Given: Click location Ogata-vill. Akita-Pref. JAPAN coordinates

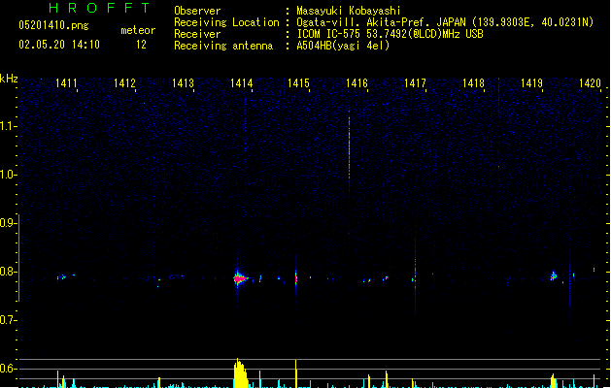Looking at the screenshot, I should tap(445, 22).
